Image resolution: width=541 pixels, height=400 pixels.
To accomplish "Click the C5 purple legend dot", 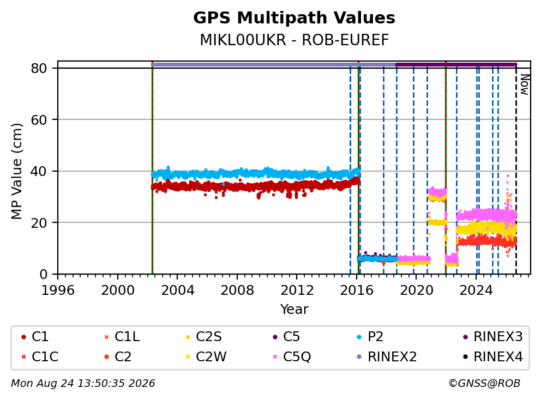I will [275, 337].
